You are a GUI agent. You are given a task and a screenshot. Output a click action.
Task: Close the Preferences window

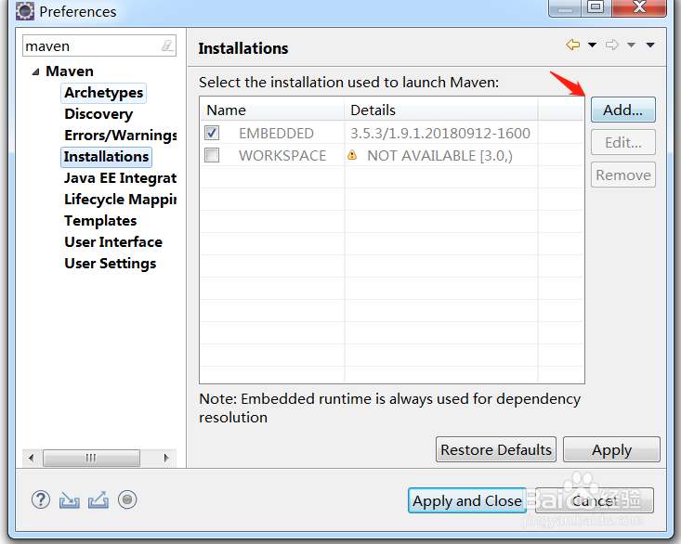tap(639, 6)
